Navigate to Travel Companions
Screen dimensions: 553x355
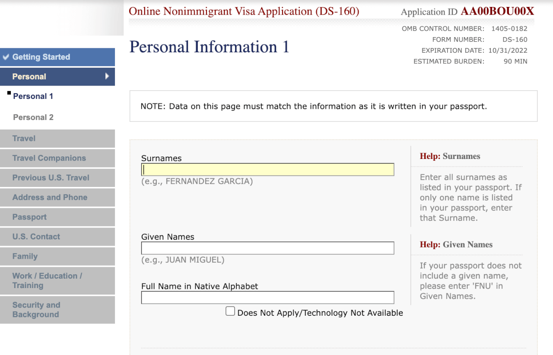[x=49, y=158]
